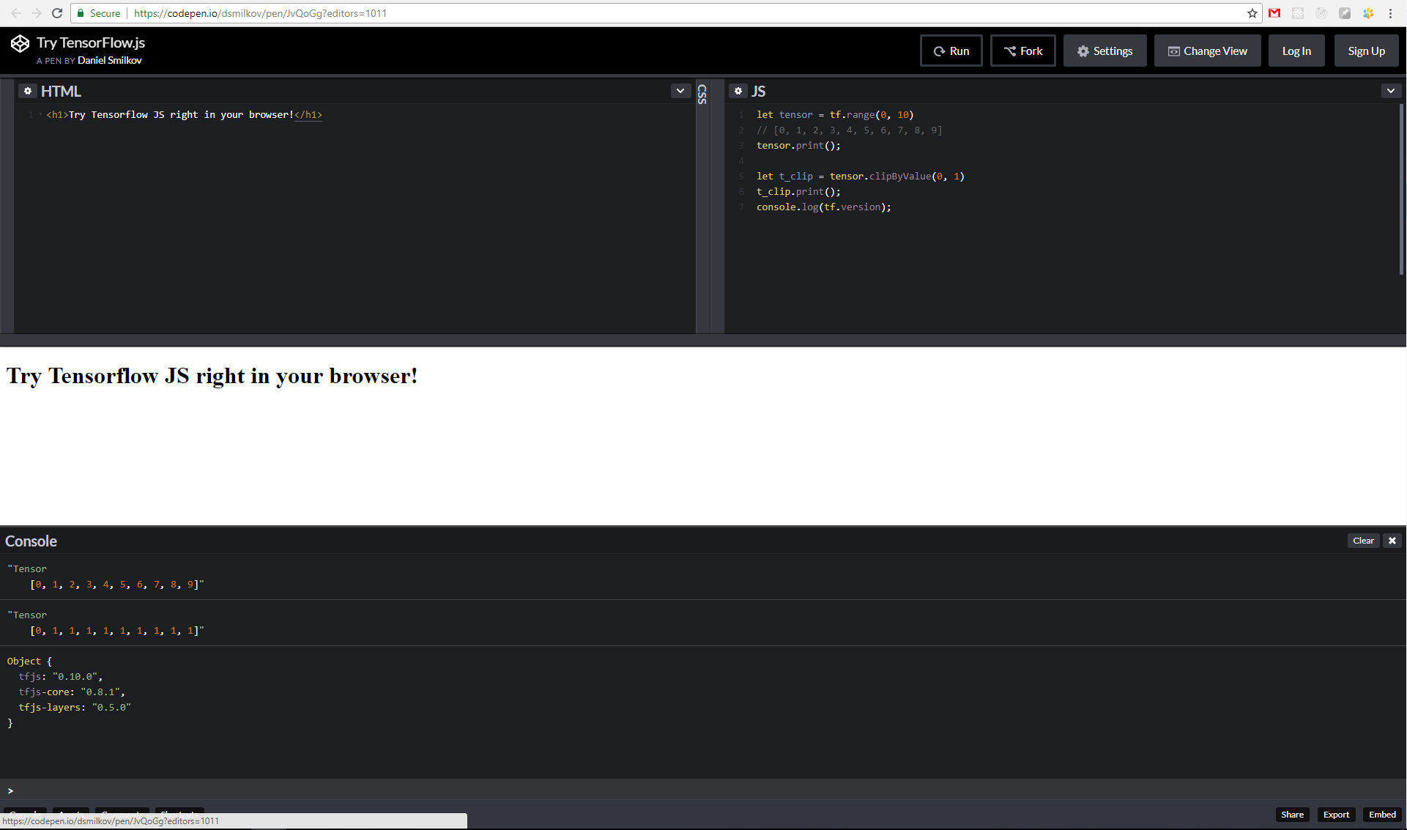Run the pen

[x=951, y=51]
